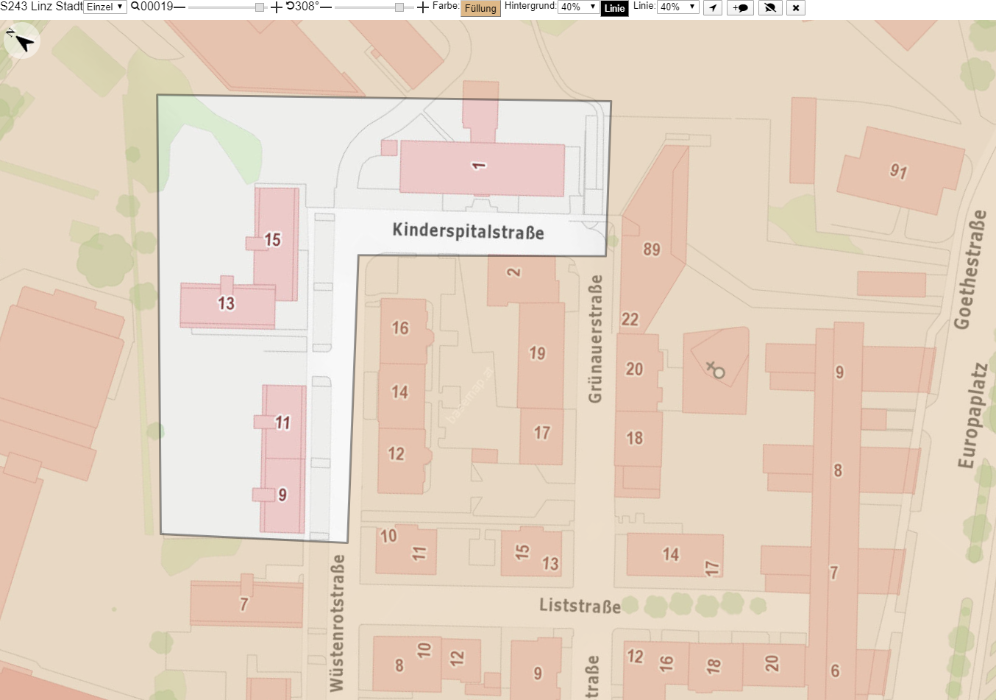Click the black Linie color button

(x=614, y=8)
